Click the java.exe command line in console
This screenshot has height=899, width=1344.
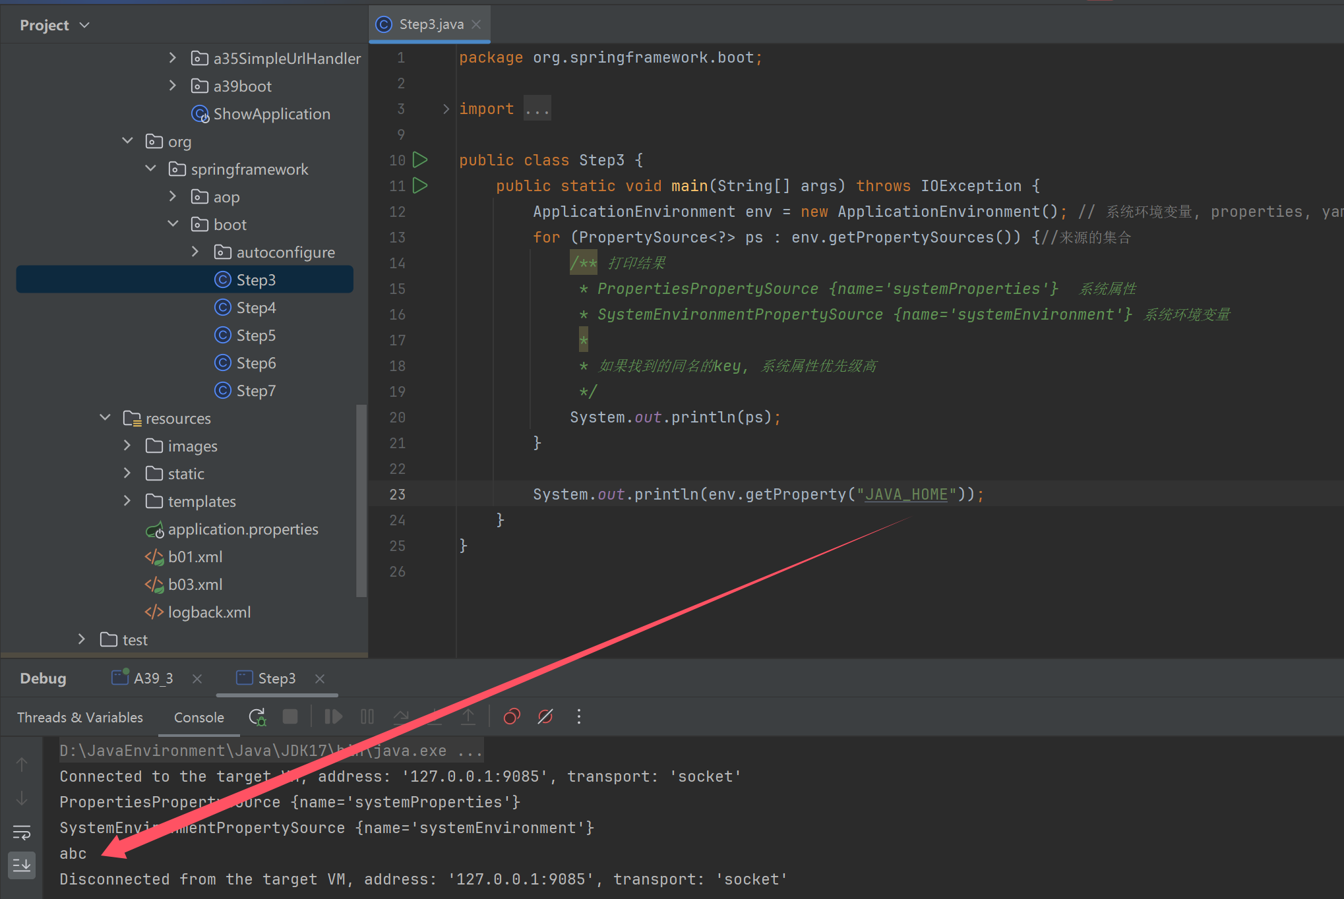click(271, 751)
